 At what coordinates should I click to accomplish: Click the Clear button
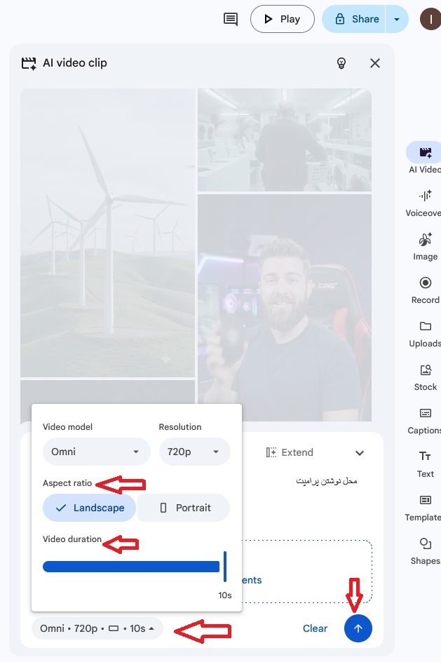pyautogui.click(x=315, y=628)
